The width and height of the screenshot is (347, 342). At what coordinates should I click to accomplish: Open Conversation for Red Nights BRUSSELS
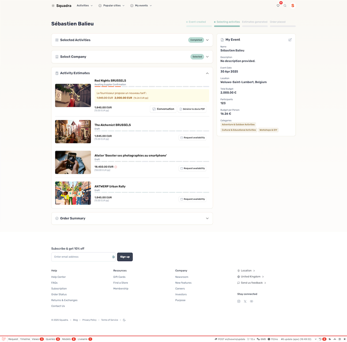tap(163, 109)
